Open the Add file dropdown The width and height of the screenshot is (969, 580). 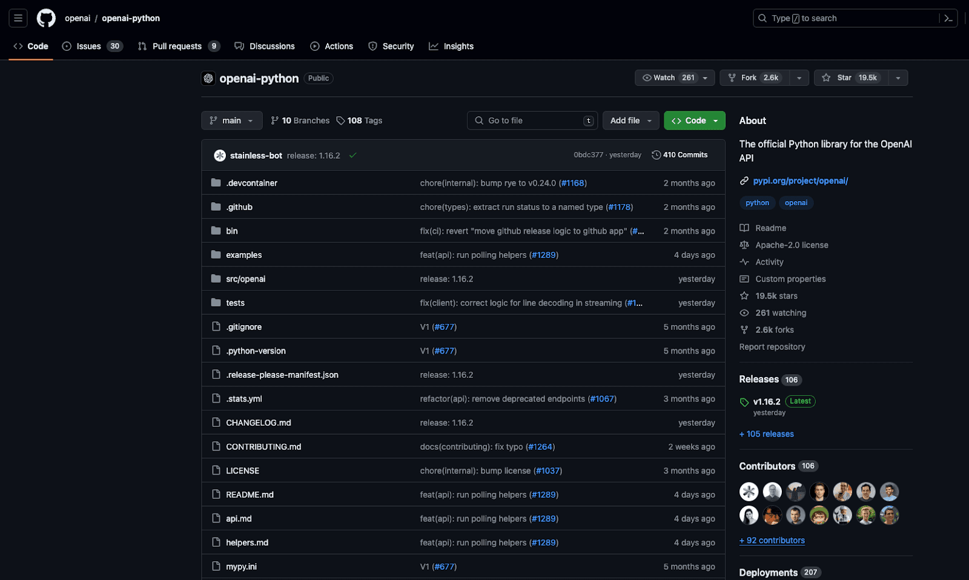click(x=630, y=120)
